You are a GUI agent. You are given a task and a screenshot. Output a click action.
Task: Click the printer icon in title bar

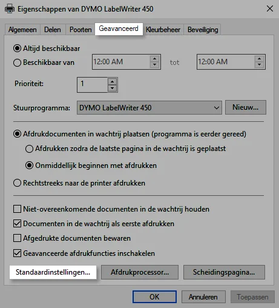10,9
